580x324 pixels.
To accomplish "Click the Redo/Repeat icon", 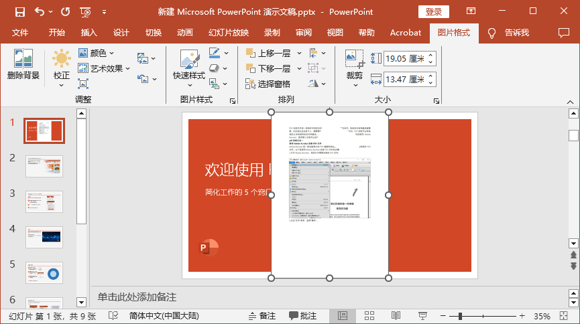I will (66, 12).
